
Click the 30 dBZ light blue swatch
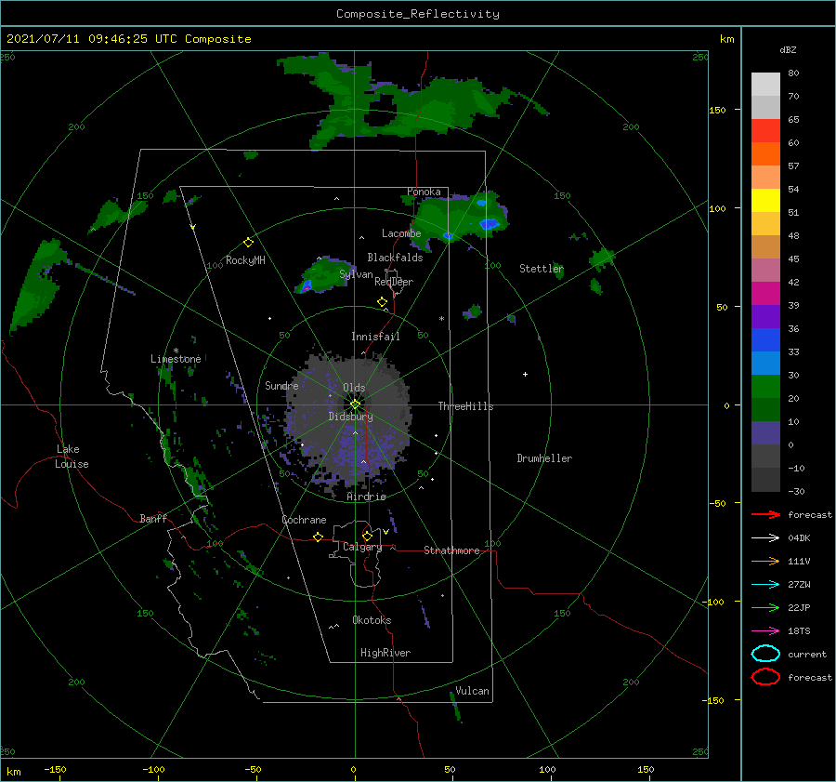765,364
